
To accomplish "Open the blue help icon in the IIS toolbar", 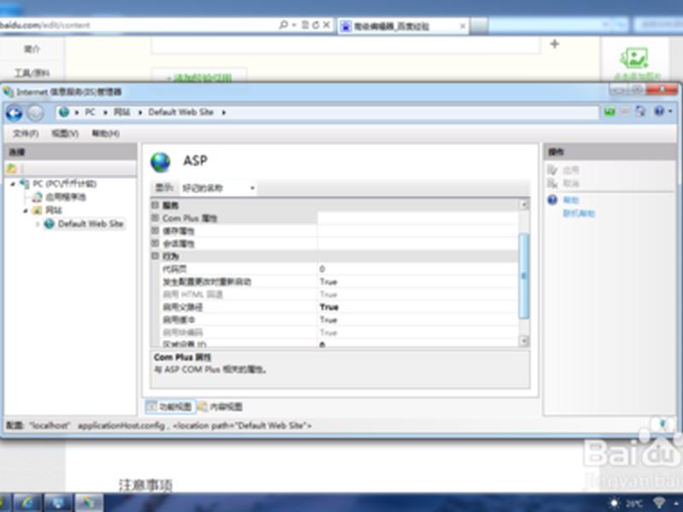I will [659, 112].
